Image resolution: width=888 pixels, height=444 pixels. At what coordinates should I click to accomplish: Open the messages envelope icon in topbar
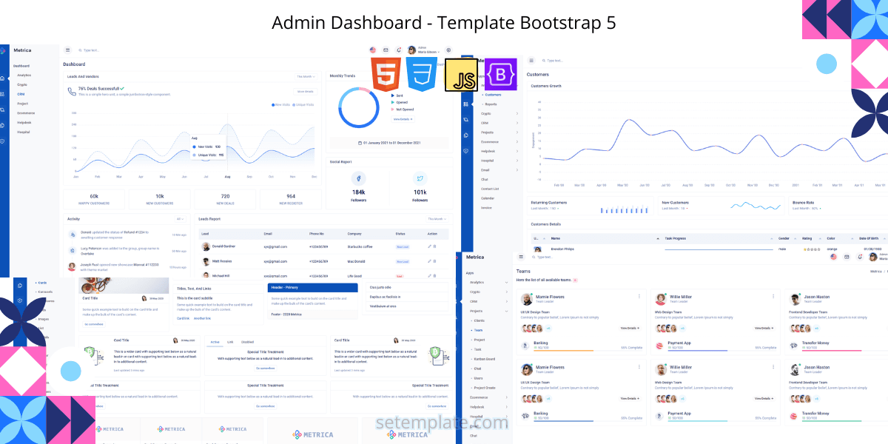pyautogui.click(x=386, y=50)
